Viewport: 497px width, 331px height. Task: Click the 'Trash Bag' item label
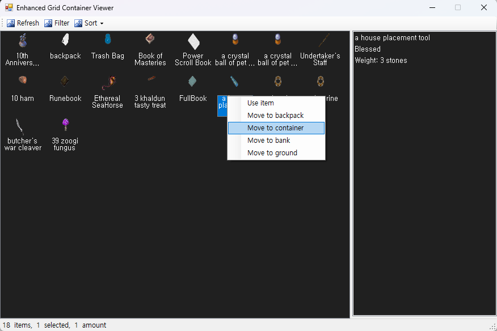tap(108, 56)
